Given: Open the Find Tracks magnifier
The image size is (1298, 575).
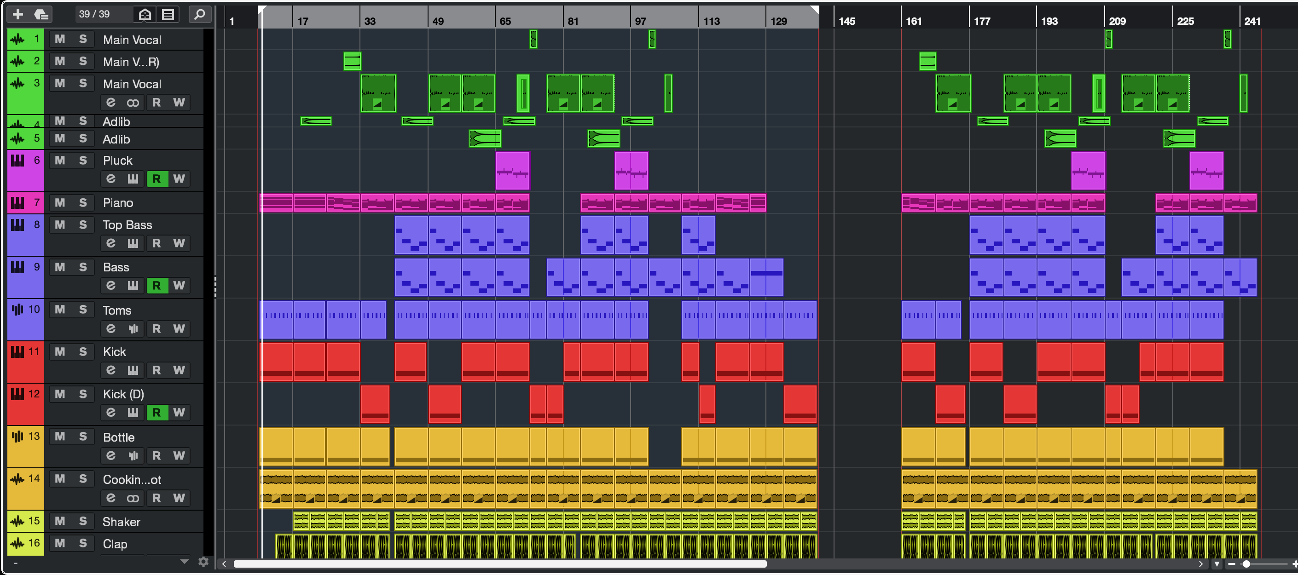Looking at the screenshot, I should [x=200, y=14].
